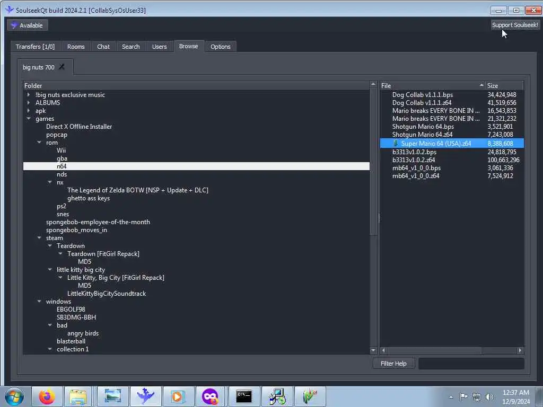This screenshot has height=407, width=543.
Task: Switch to the Chat tab
Action: (x=103, y=47)
